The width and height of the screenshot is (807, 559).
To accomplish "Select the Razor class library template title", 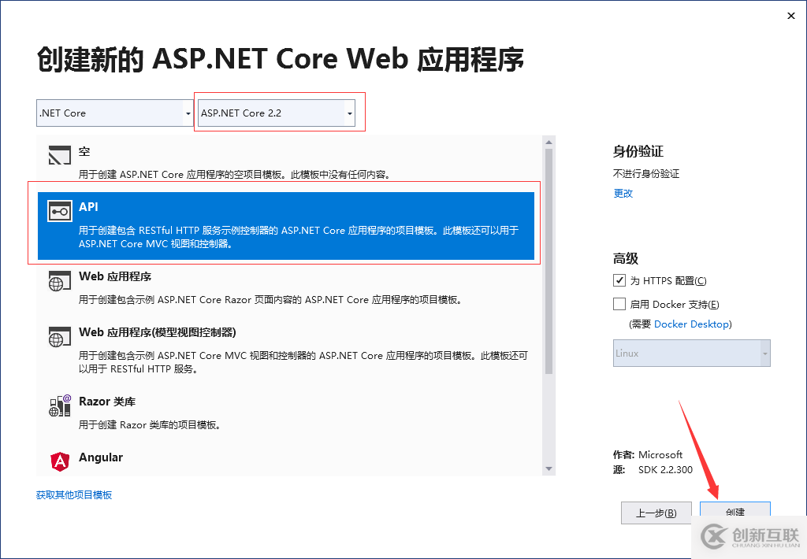I will tap(107, 402).
